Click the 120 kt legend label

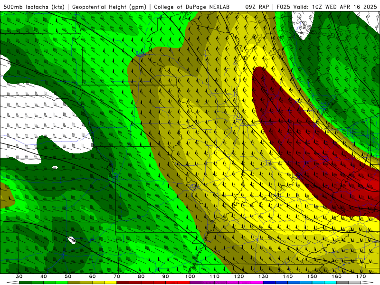[x=239, y=276]
